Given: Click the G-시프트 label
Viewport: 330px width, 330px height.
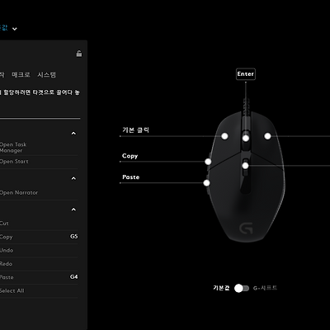Looking at the screenshot, I should point(265,288).
